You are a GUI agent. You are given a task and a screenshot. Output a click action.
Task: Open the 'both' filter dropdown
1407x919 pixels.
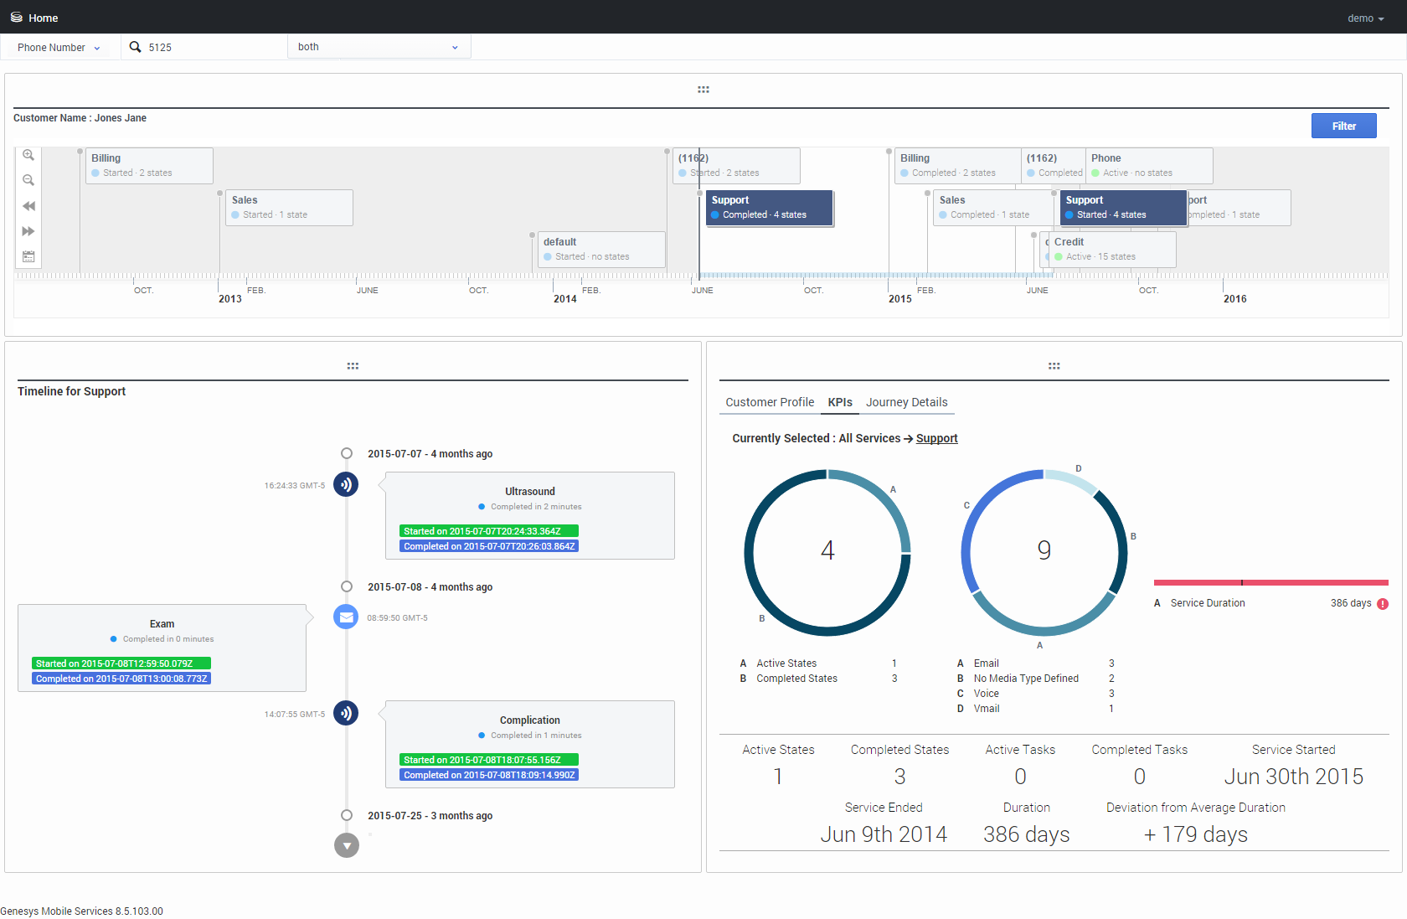[379, 47]
